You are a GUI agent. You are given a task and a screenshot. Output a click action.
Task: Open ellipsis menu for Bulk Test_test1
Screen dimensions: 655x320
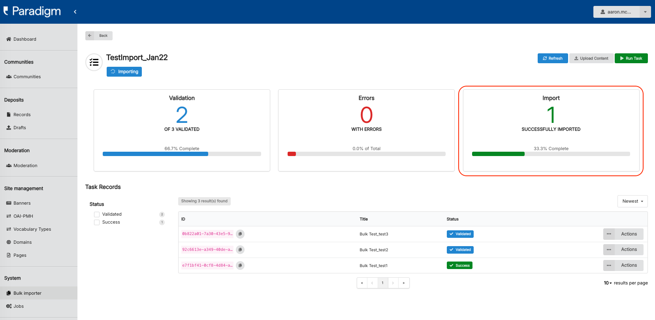(x=609, y=265)
